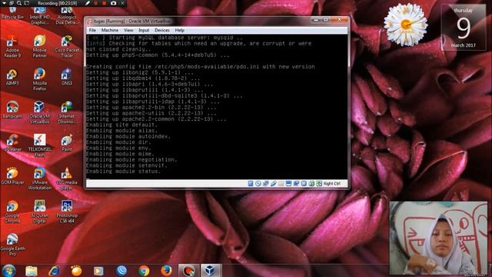This screenshot has width=492, height=277.
Task: Select the GNS3 desktop icon
Action: [x=67, y=77]
